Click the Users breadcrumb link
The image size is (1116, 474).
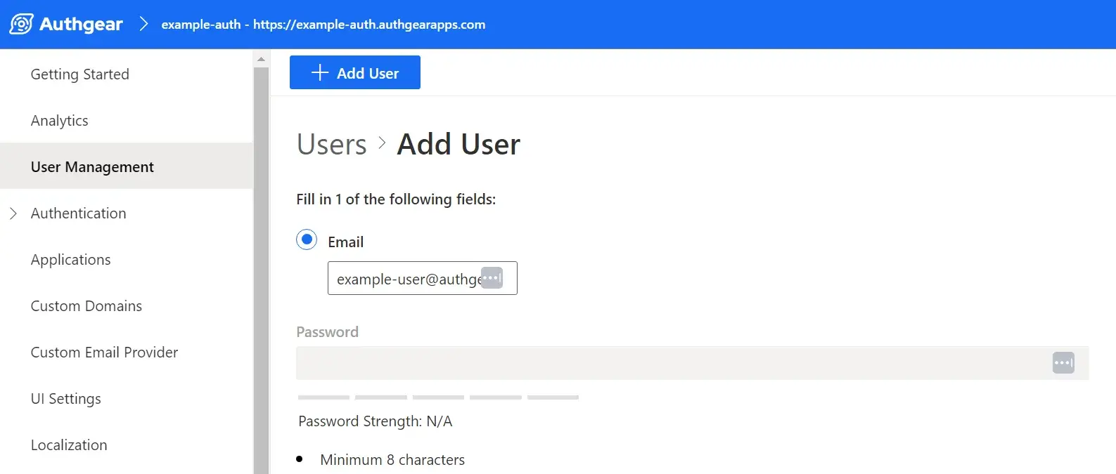click(332, 144)
